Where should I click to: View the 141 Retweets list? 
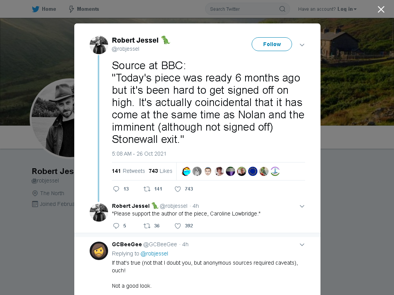click(x=129, y=171)
